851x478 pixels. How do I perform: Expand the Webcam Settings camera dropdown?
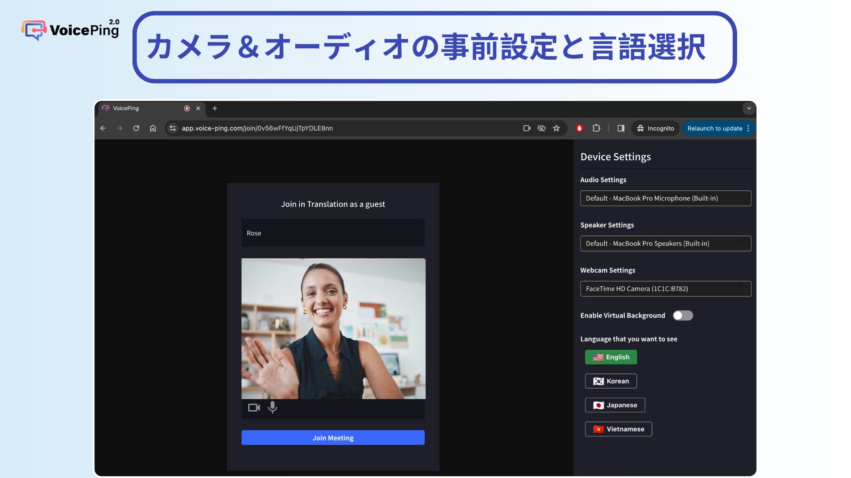tap(665, 289)
